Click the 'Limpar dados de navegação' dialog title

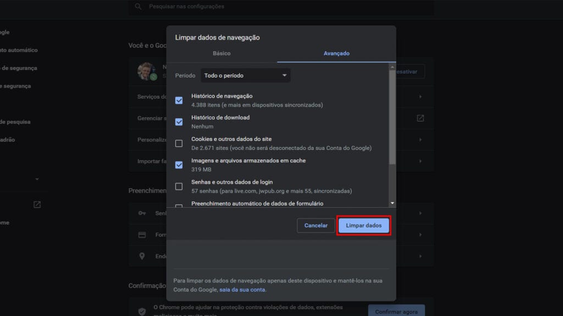(217, 37)
